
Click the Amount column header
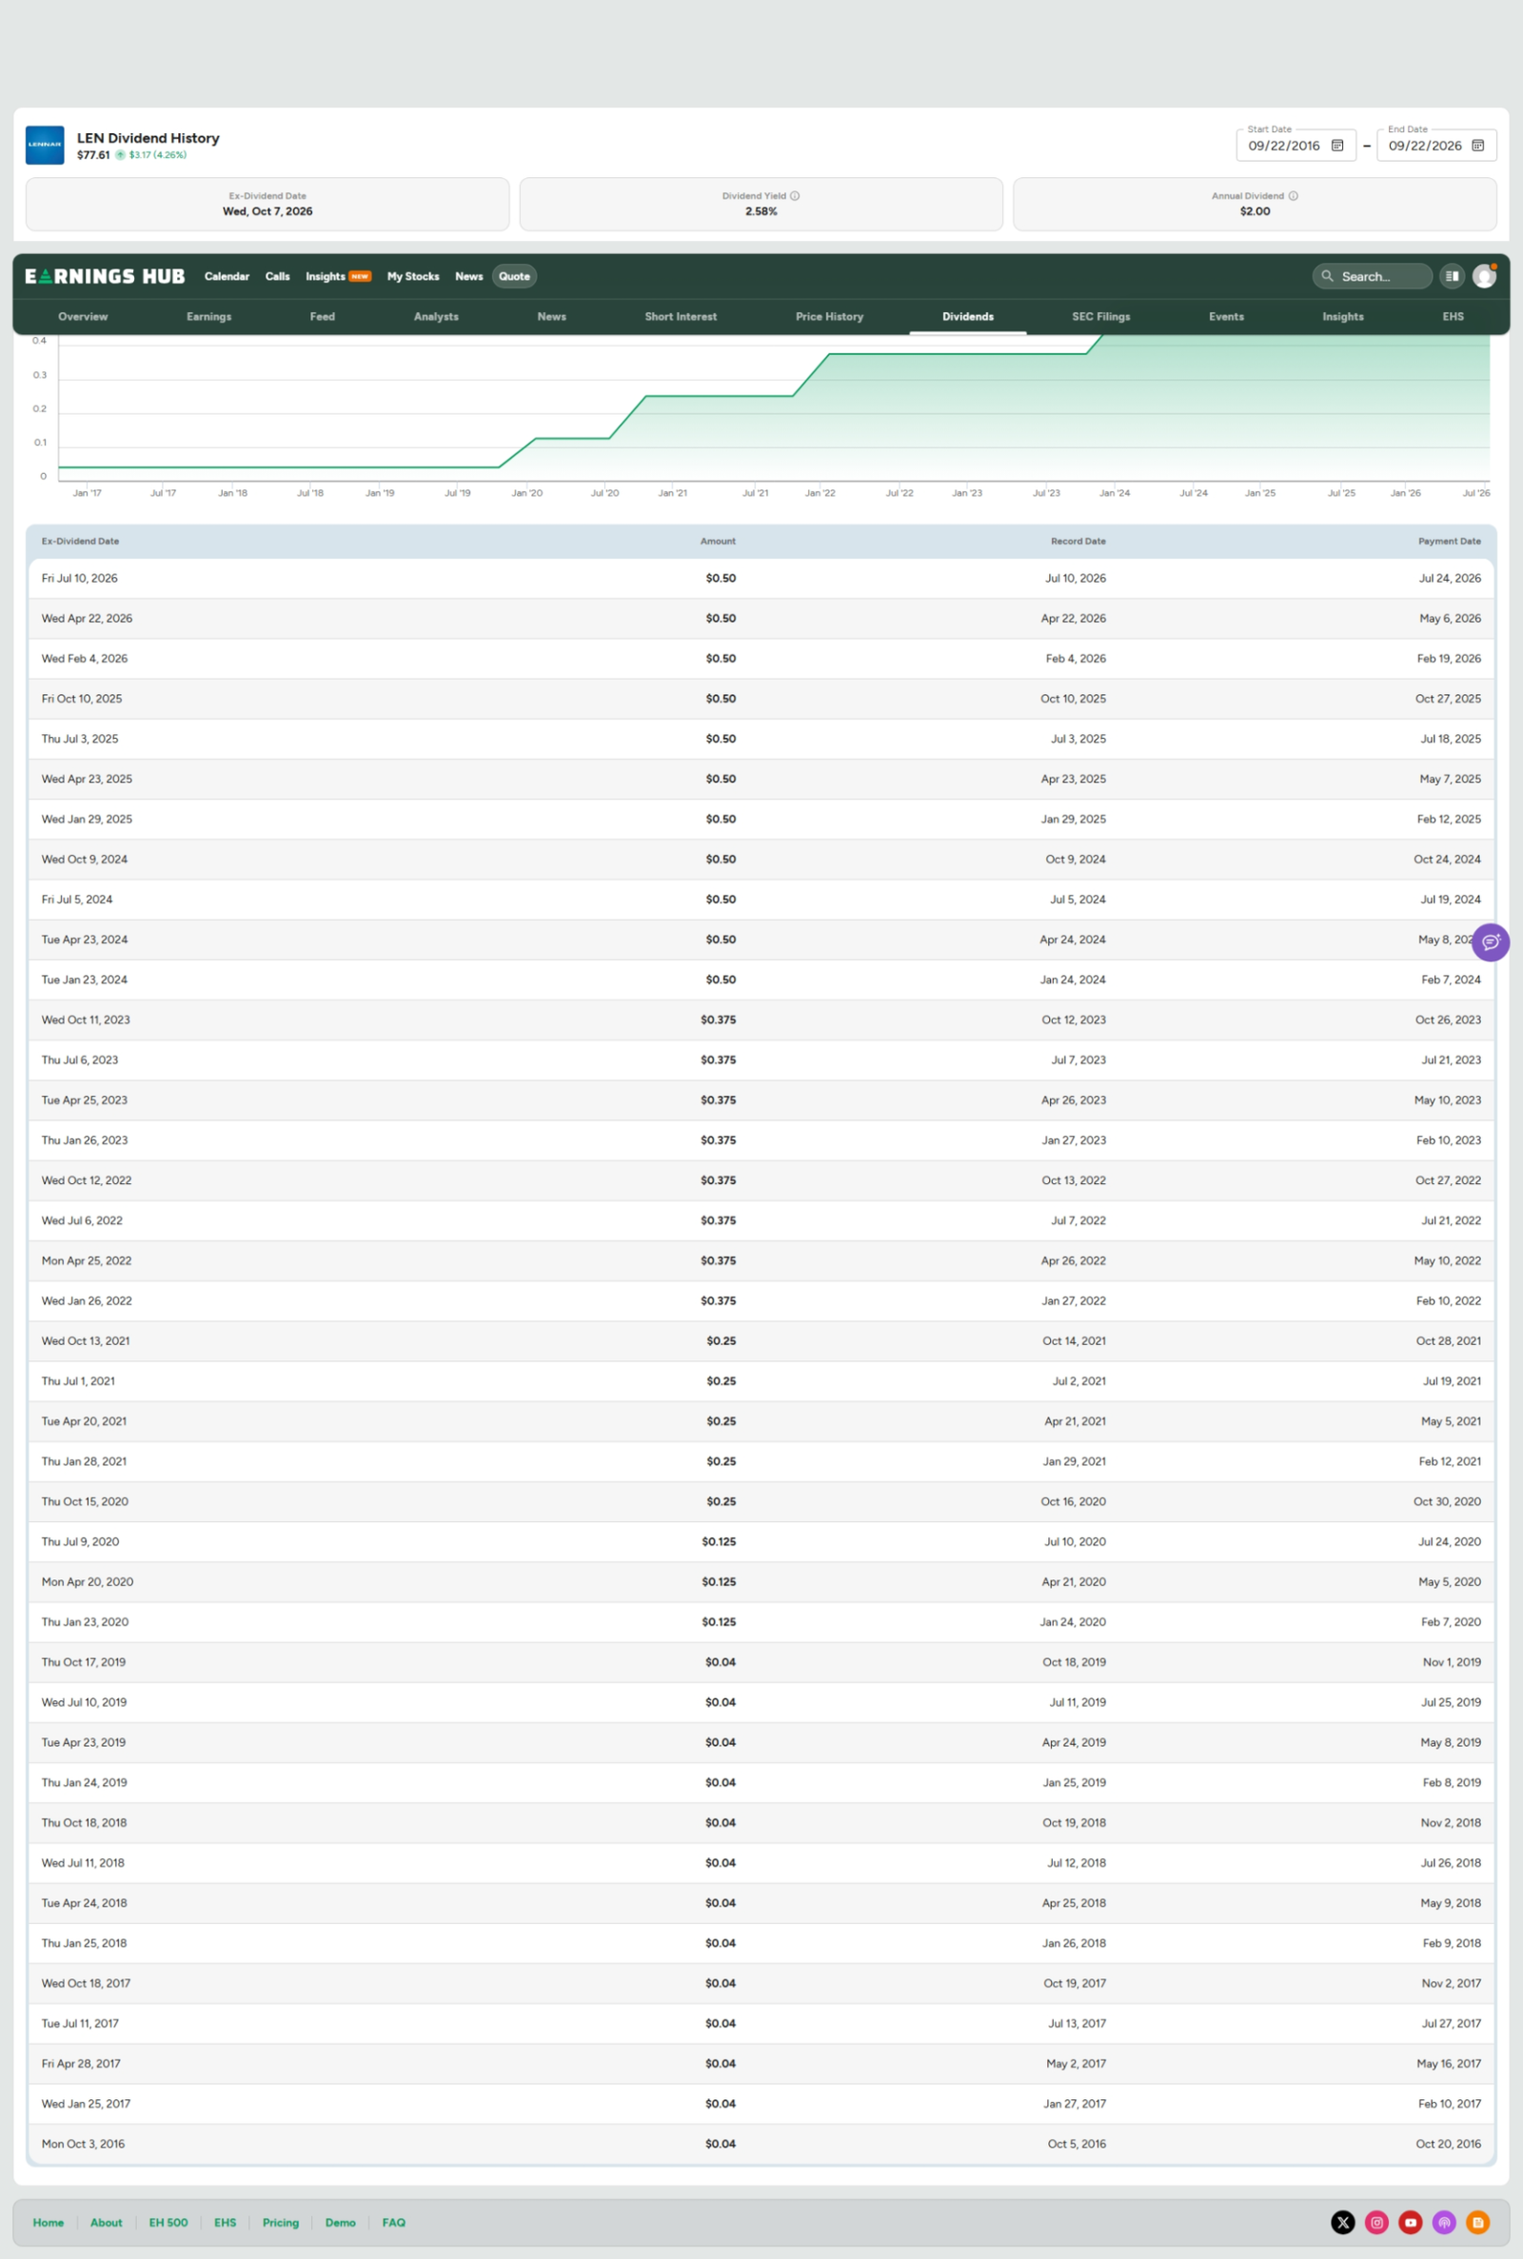718,541
